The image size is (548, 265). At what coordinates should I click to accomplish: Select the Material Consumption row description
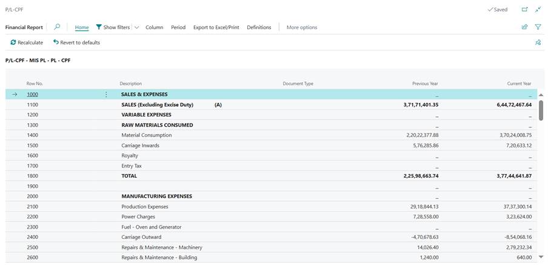(146, 135)
